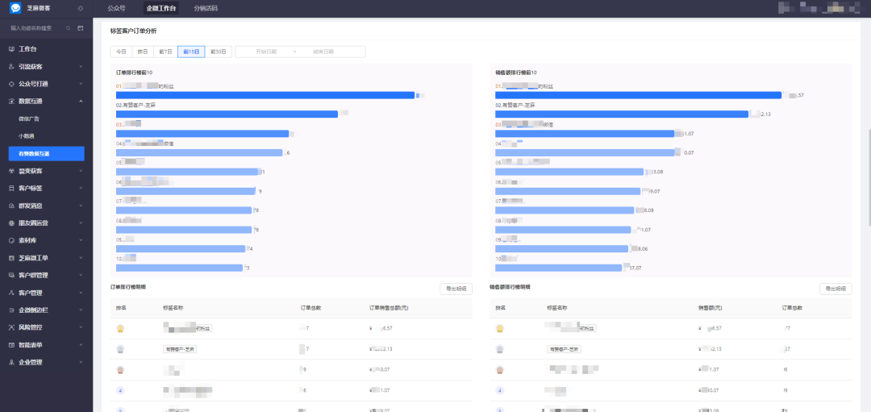Expand the 朋友圈运营 chevron
This screenshot has height=412, width=871.
(81, 223)
